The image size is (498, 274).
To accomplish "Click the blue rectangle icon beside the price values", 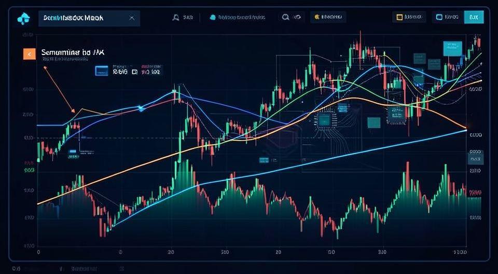I will (102, 71).
